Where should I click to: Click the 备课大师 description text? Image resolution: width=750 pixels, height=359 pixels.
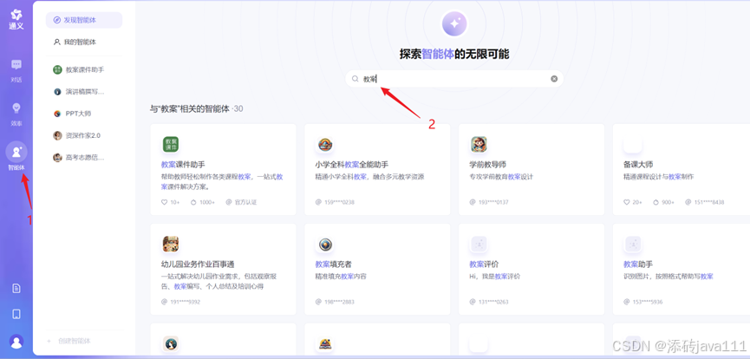pos(659,177)
